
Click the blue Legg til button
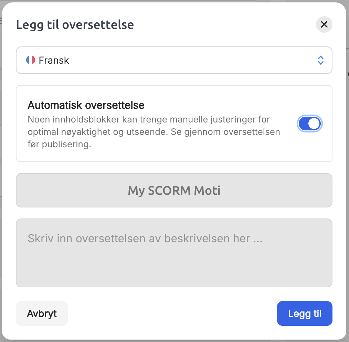coord(305,313)
